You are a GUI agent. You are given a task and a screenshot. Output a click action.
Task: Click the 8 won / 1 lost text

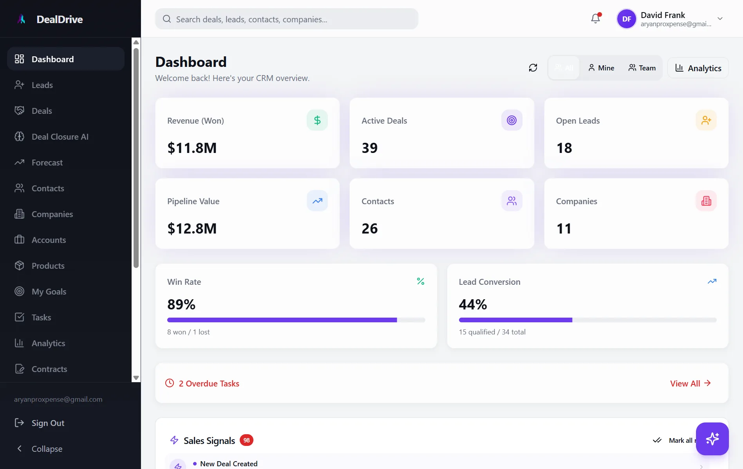point(188,332)
